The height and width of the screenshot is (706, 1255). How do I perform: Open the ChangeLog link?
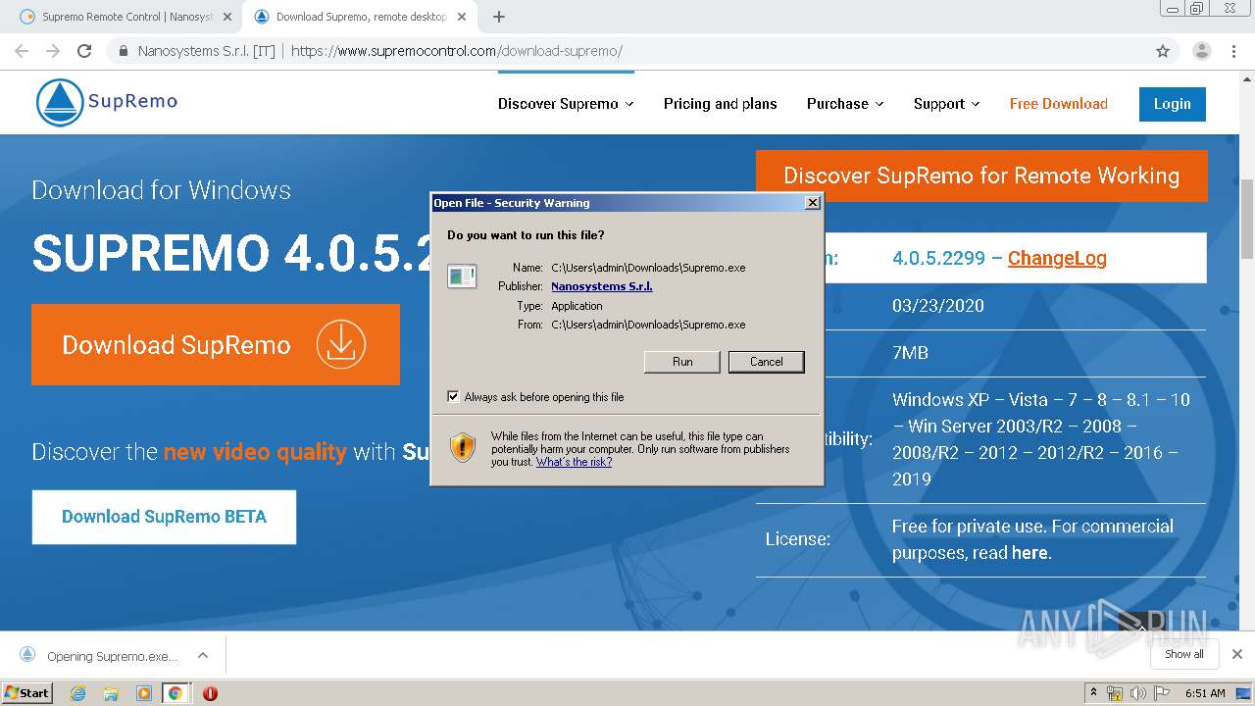(x=1057, y=258)
